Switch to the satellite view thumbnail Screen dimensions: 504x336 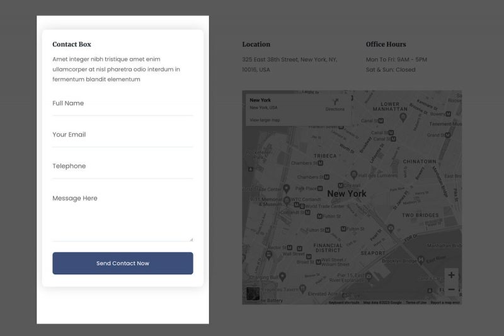tap(253, 294)
